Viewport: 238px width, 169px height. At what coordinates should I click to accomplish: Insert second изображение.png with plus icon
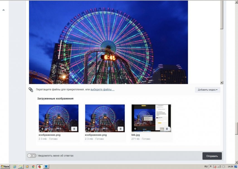point(89,129)
